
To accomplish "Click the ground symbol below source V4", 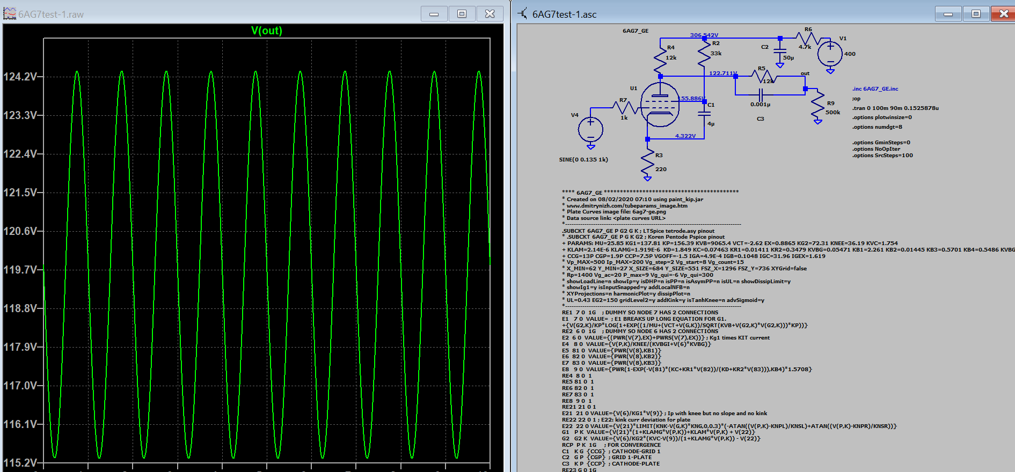I will tap(590, 146).
